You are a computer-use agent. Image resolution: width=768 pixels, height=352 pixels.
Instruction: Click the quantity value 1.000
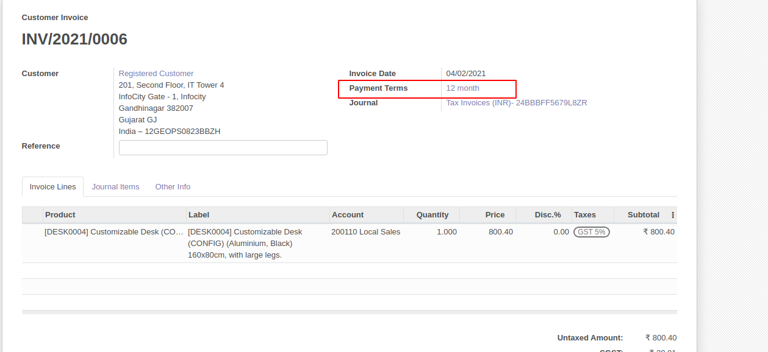point(447,232)
